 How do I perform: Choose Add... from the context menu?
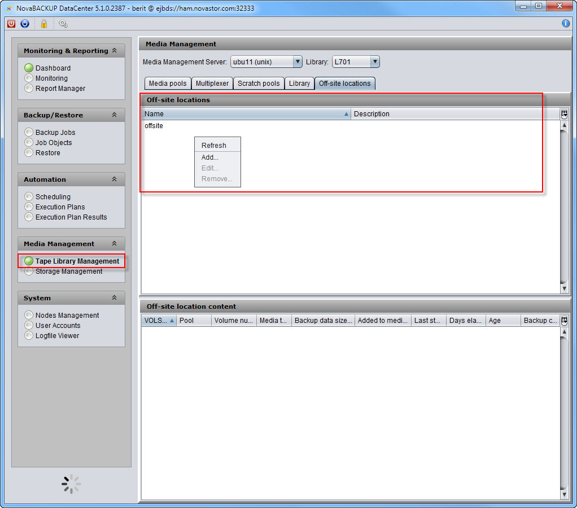217,157
